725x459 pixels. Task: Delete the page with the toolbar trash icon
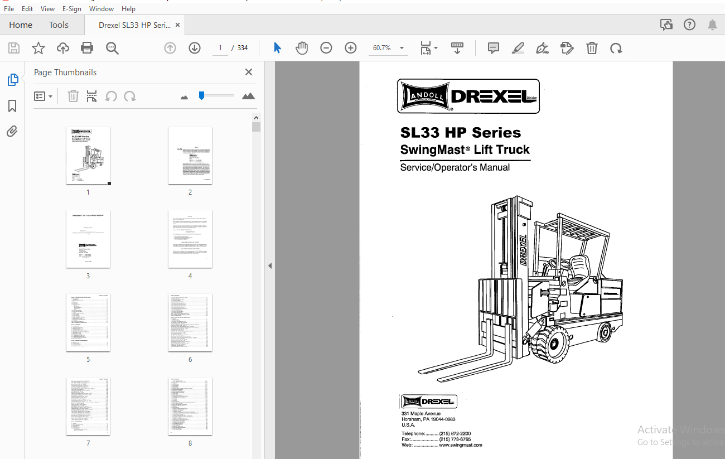click(x=592, y=48)
